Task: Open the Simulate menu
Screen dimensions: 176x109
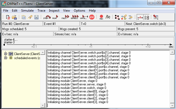Action: pyautogui.click(x=27, y=11)
